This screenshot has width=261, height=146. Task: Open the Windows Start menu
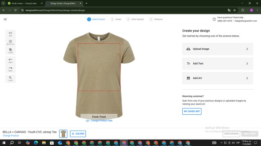[4, 143]
